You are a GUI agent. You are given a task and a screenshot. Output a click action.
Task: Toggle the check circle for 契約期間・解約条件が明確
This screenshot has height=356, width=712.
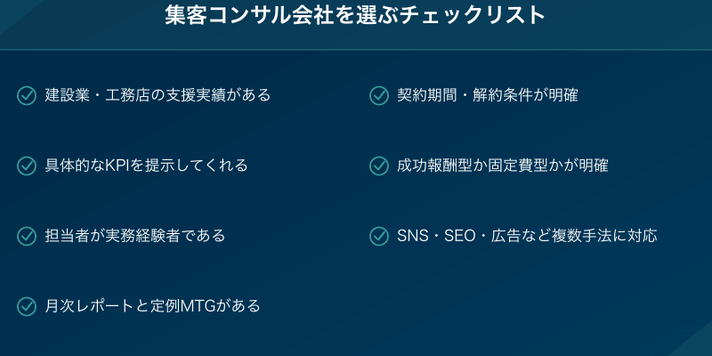[379, 94]
